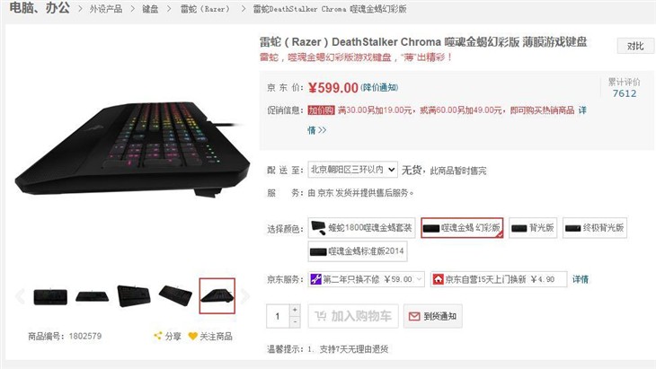The height and width of the screenshot is (369, 656).
Task: Click the share icon next to 分享
Action: 158,336
